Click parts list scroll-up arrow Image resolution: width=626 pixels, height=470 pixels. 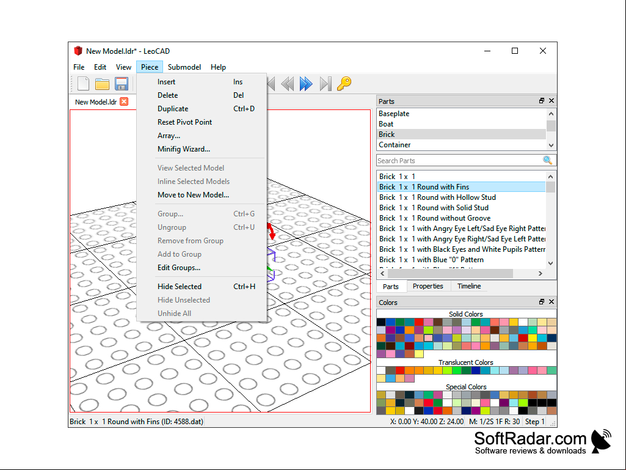tap(550, 177)
